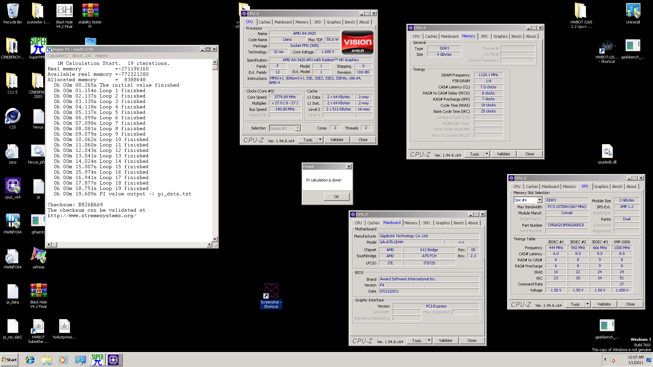653x367 pixels.
Task: Open the Slot #4 memory slot dropdown
Action: 539,200
